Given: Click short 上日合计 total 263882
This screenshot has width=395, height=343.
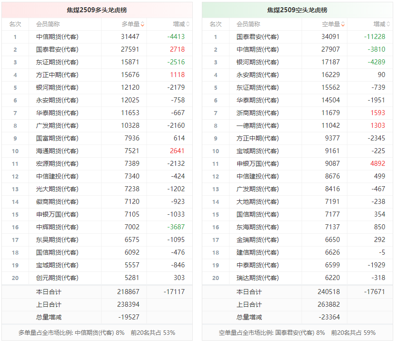Looking at the screenshot, I should pos(329,304).
